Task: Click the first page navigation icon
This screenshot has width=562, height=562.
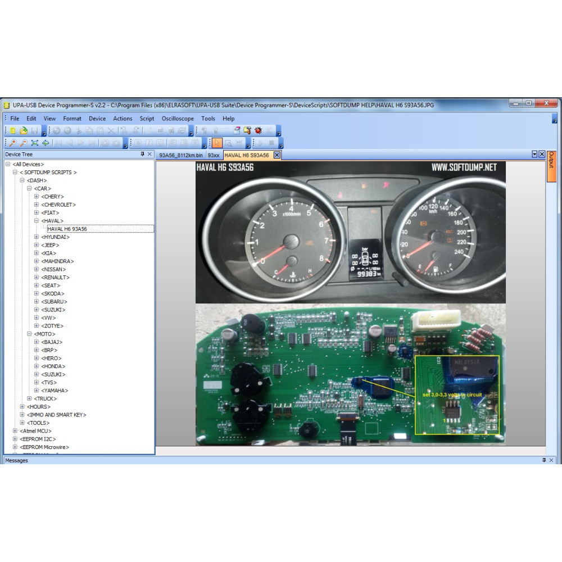Action: (x=59, y=143)
